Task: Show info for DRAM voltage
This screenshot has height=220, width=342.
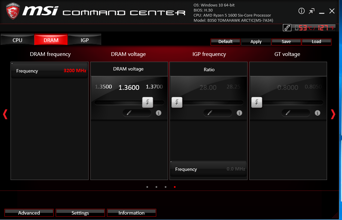Action: coord(159,113)
